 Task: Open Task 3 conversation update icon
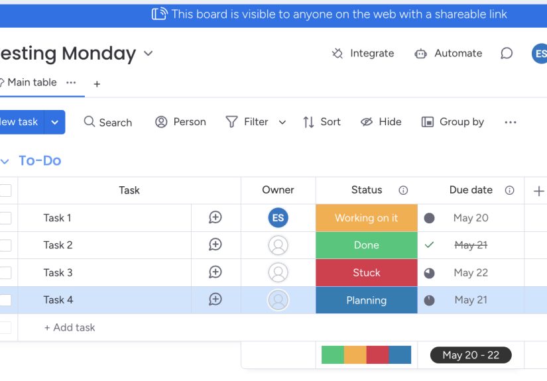pos(215,272)
